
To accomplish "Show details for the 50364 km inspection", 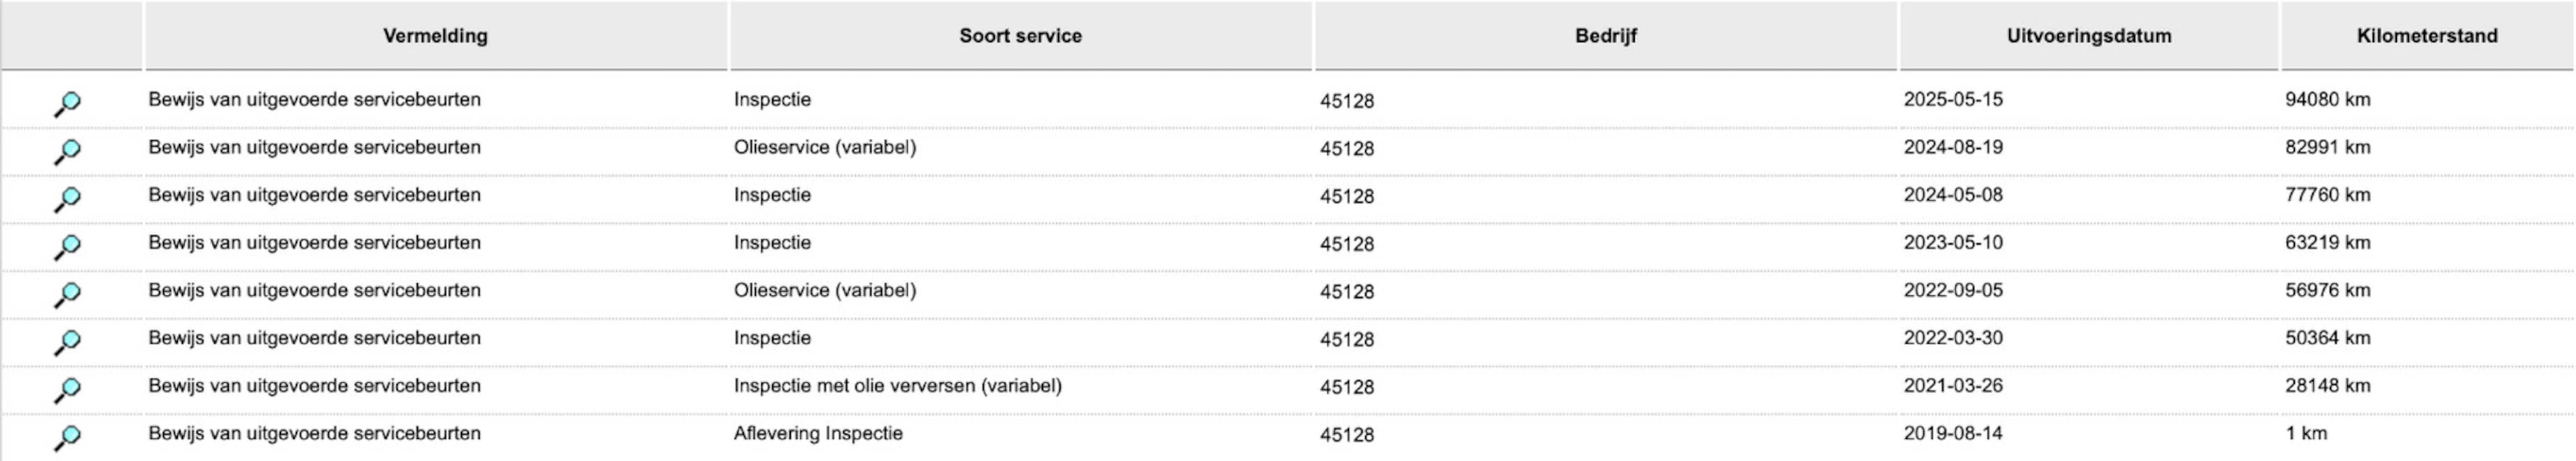I will (x=67, y=341).
